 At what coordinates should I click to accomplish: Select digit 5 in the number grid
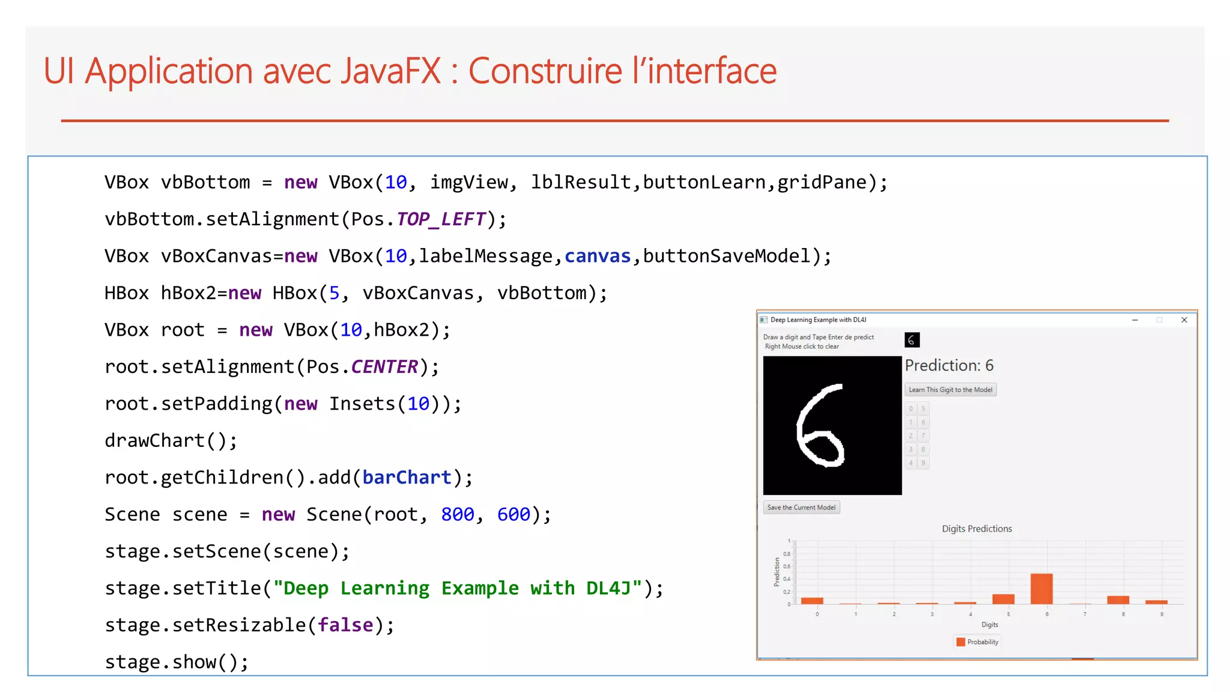[923, 408]
